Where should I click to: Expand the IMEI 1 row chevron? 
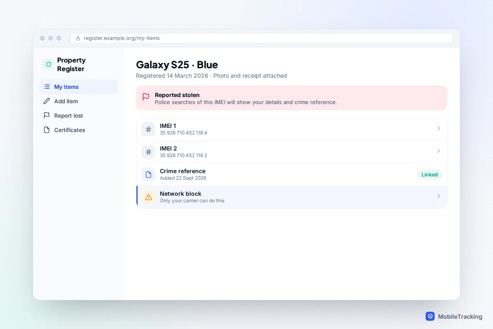[x=438, y=128]
